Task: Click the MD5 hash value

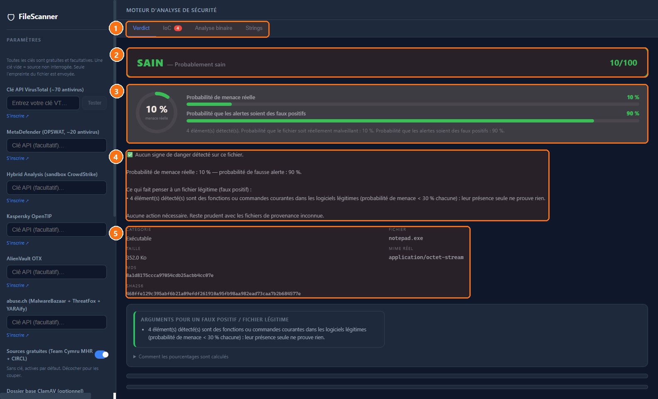Action: [x=170, y=275]
